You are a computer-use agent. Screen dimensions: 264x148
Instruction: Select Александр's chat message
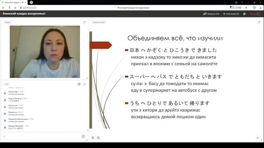pos(16,94)
